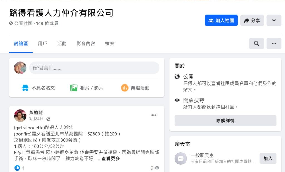Click the blue like reaction icon
Screen dimensions: 285x172
[x=17, y=168]
